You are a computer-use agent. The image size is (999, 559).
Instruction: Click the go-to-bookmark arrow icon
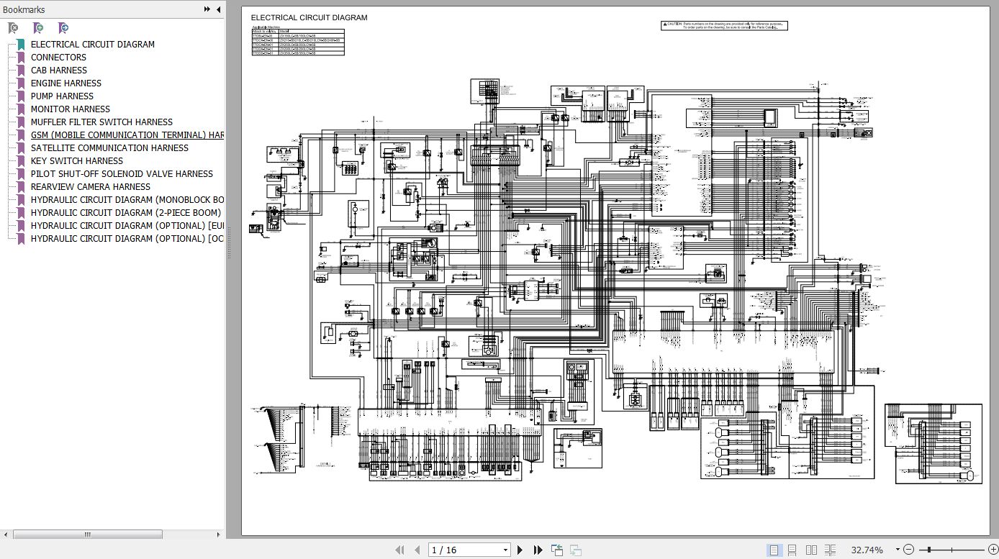tap(63, 28)
